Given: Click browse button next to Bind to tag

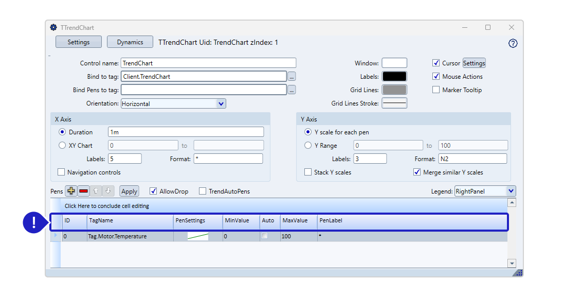Looking at the screenshot, I should (292, 77).
